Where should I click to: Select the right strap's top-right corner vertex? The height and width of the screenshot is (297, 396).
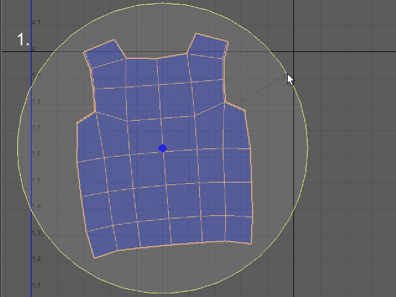point(228,41)
